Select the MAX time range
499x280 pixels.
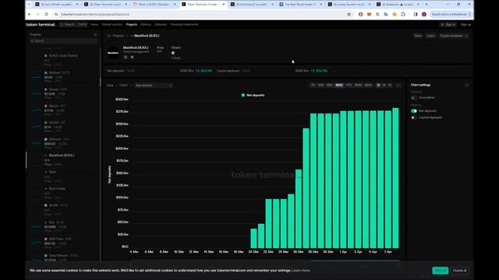[368, 85]
